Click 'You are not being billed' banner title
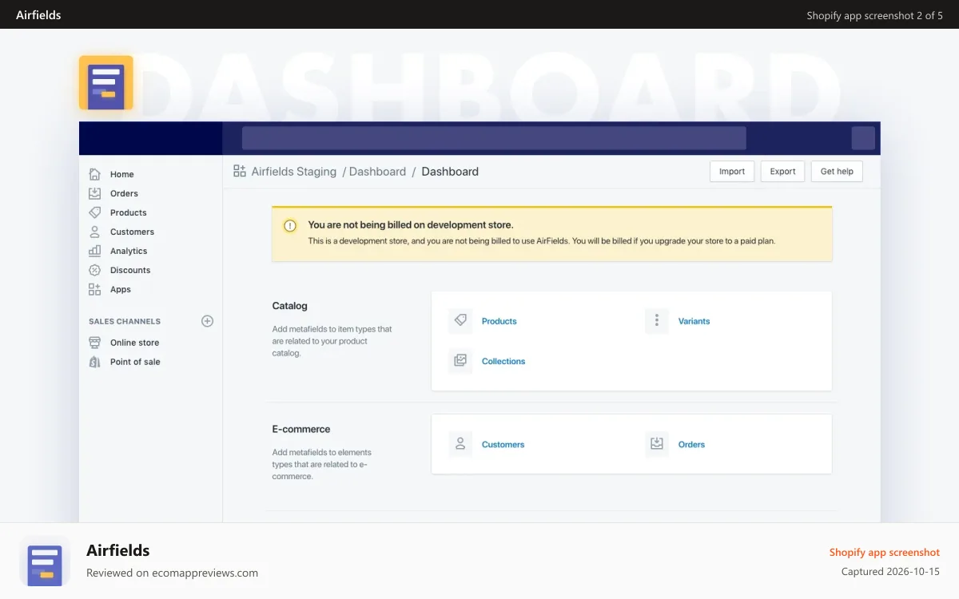Screen dimensions: 959x599 click(411, 225)
